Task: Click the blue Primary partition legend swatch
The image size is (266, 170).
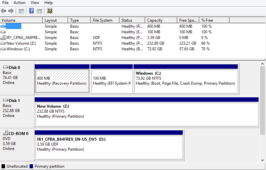Action: (x=31, y=166)
